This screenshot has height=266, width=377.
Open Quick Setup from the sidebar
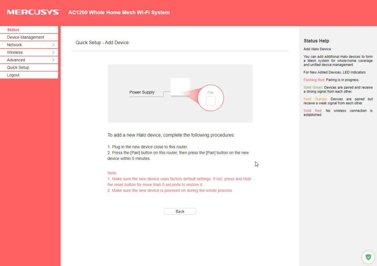click(18, 68)
